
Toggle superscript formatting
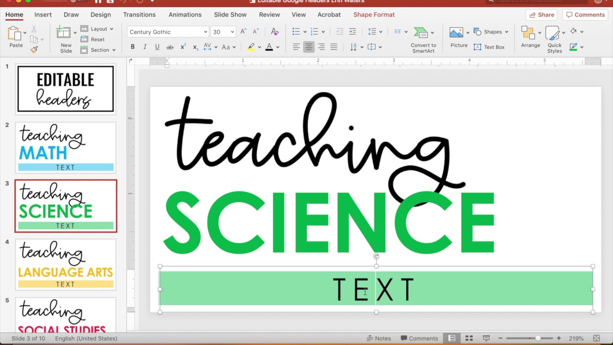click(x=183, y=47)
